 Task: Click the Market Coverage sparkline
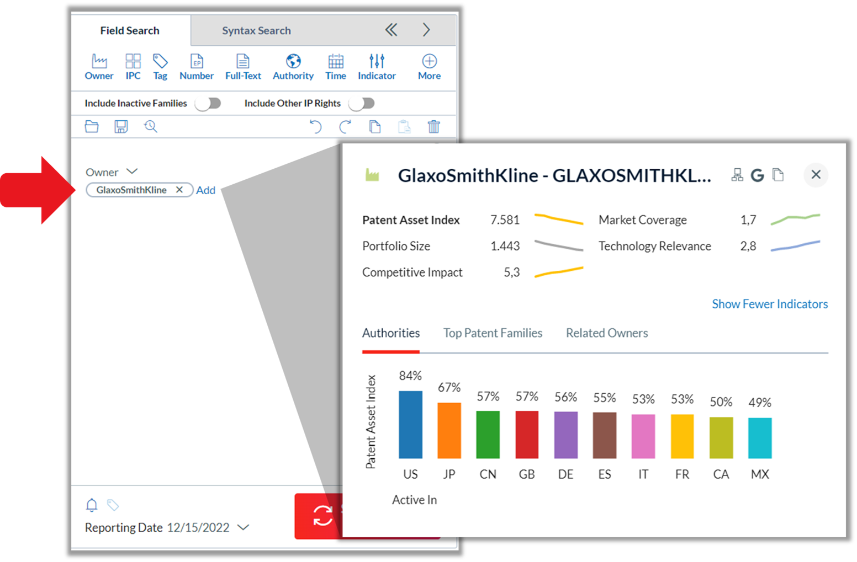[x=795, y=220]
